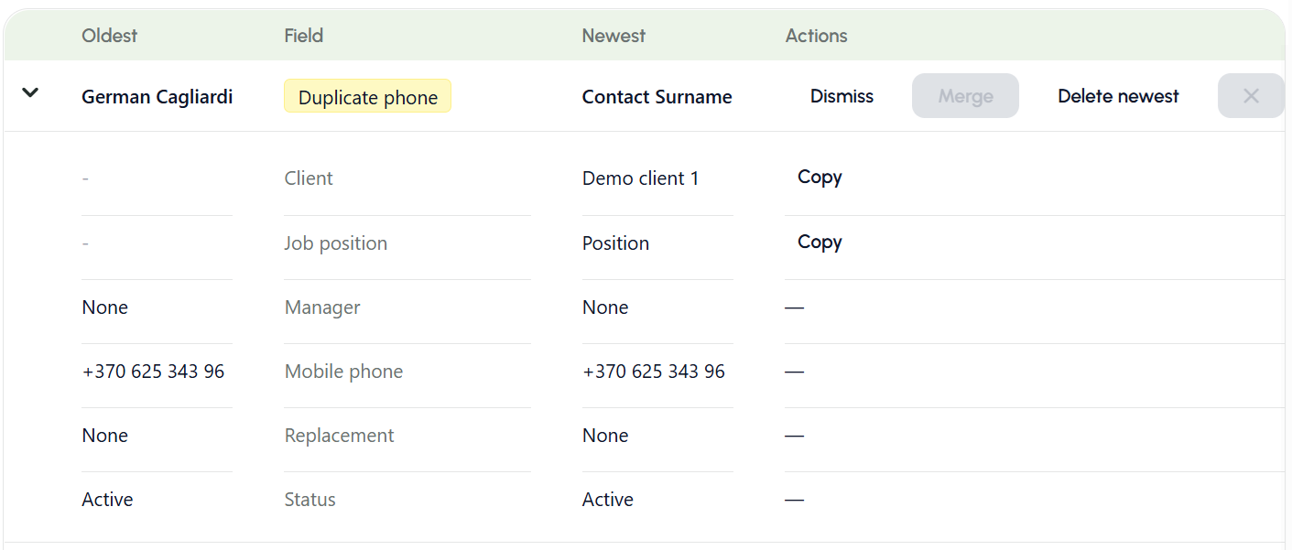This screenshot has width=1292, height=550.
Task: Open the expander chevron beside German Cagliardi
Action: pos(30,92)
